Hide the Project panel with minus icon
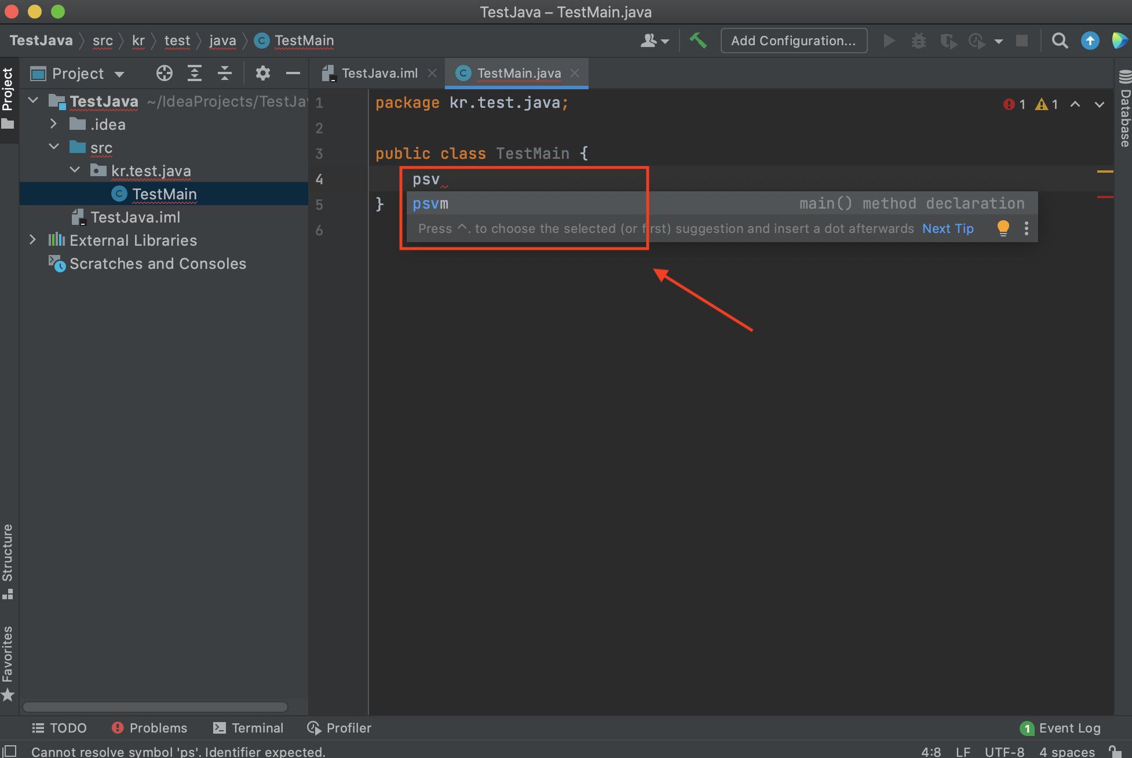 coord(293,74)
